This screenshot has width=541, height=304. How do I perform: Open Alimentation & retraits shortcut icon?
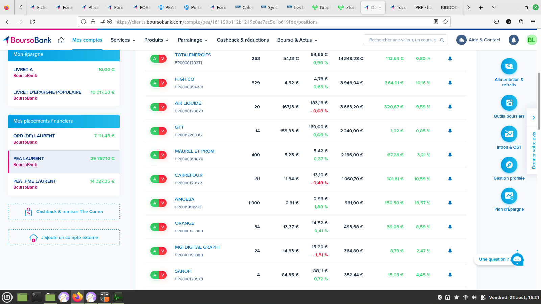509,66
